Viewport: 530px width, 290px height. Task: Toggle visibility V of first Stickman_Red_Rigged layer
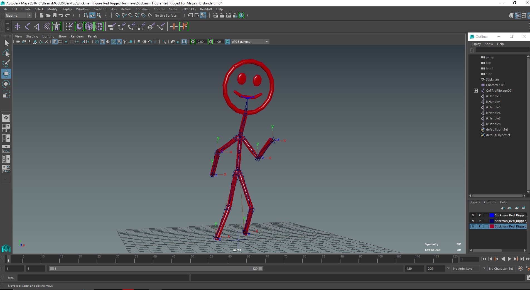[x=473, y=215]
